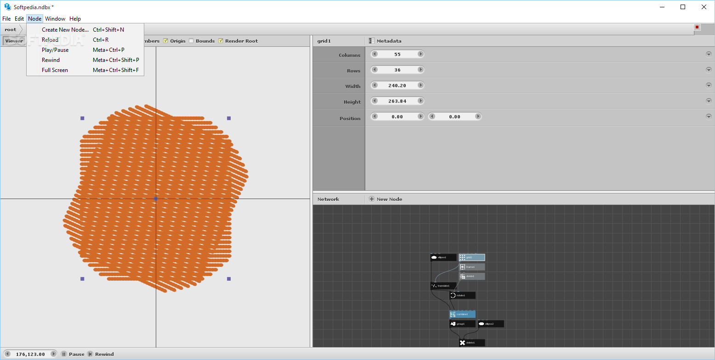
Task: Increase the Rows value with right arrow
Action: tap(420, 70)
